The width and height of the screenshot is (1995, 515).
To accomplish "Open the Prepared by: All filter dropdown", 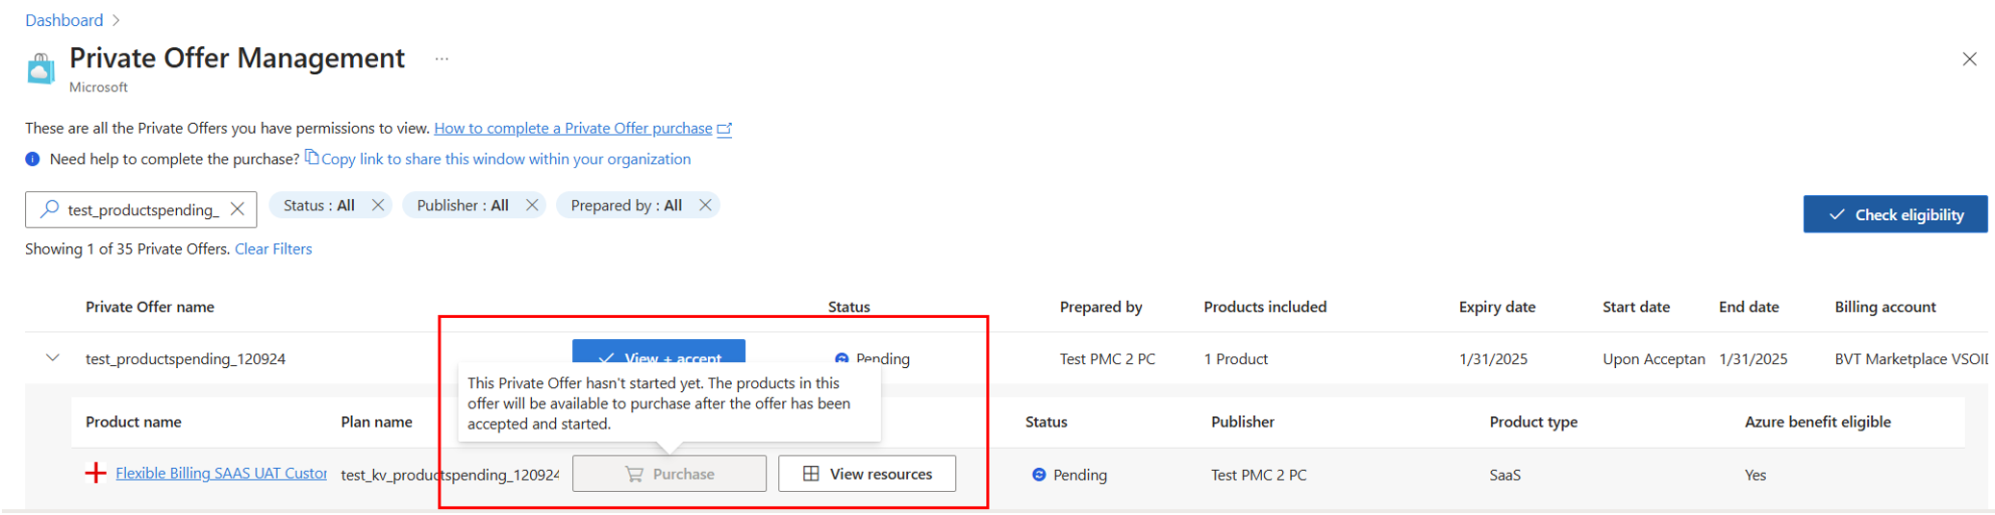I will pos(626,206).
